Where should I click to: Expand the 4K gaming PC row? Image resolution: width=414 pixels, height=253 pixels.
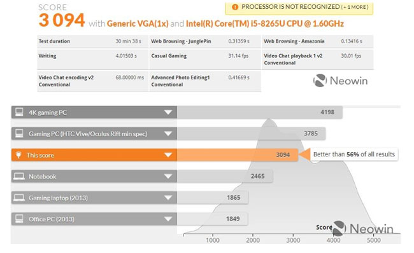click(x=168, y=113)
